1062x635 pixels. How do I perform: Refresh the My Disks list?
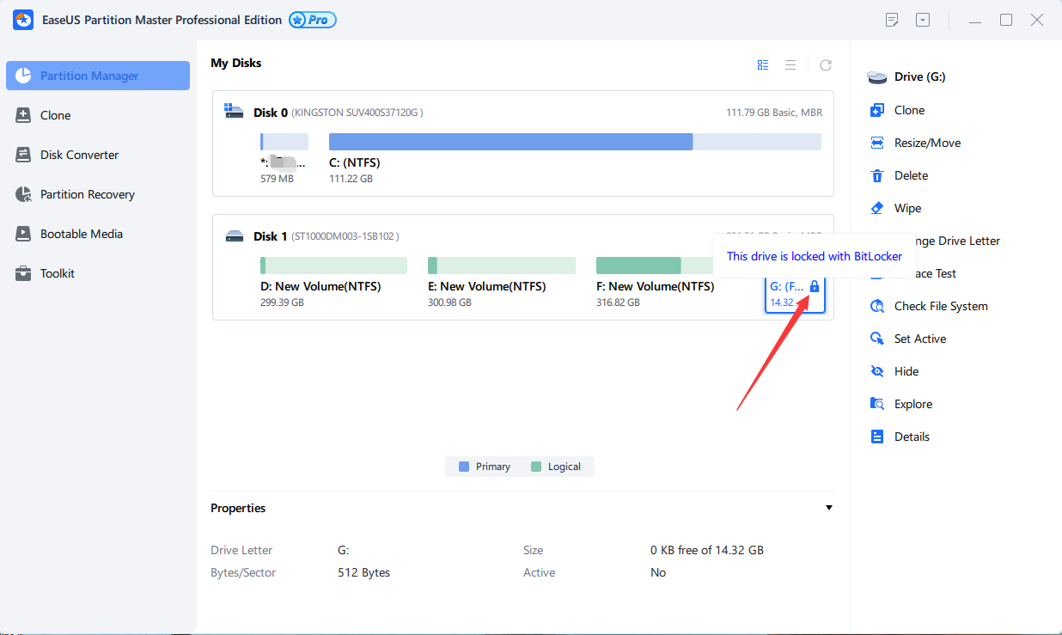pos(826,65)
